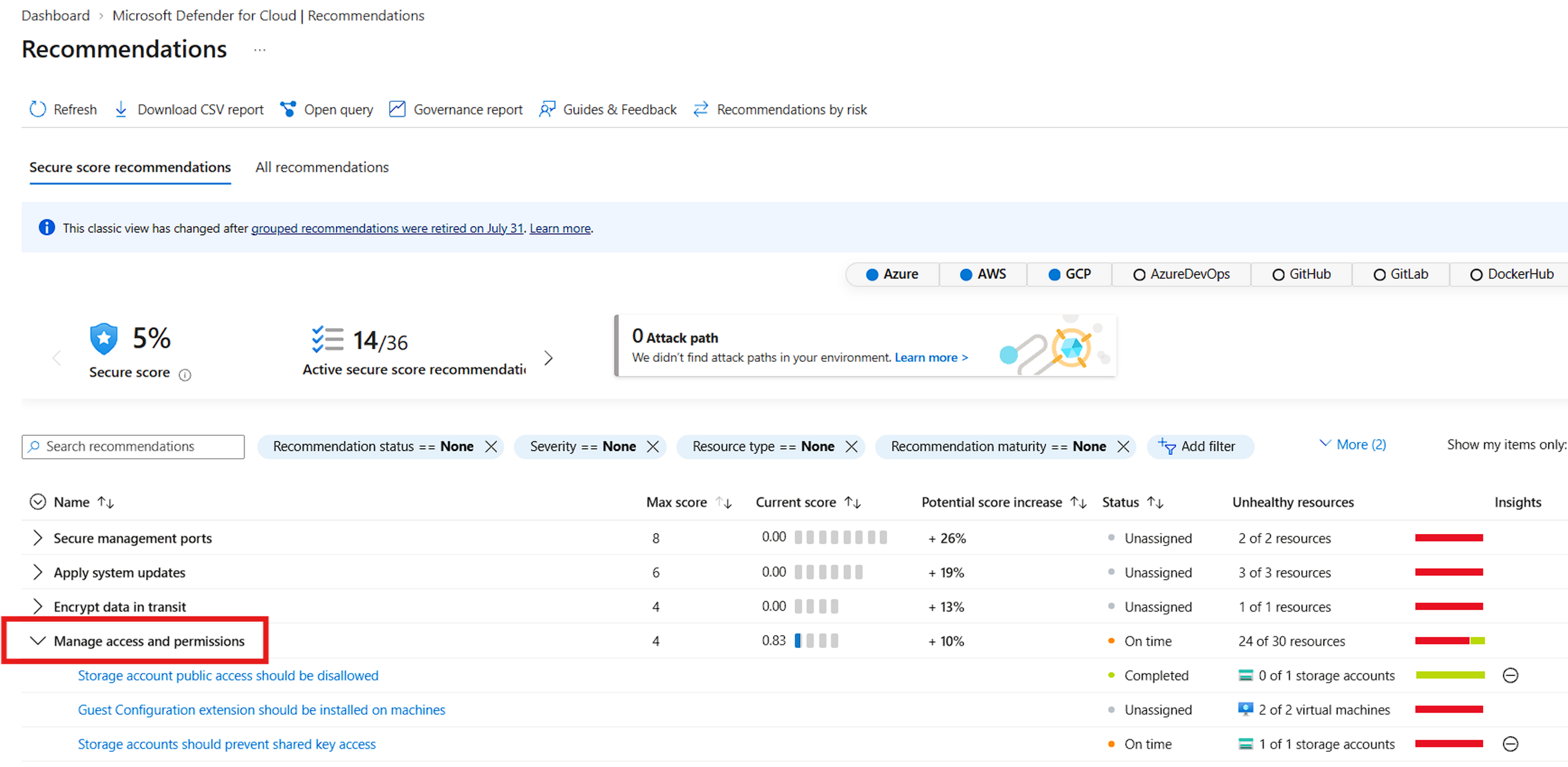Click the storage account icon in public access row
Screen dimensions: 1568x767
pyautogui.click(x=1245, y=675)
